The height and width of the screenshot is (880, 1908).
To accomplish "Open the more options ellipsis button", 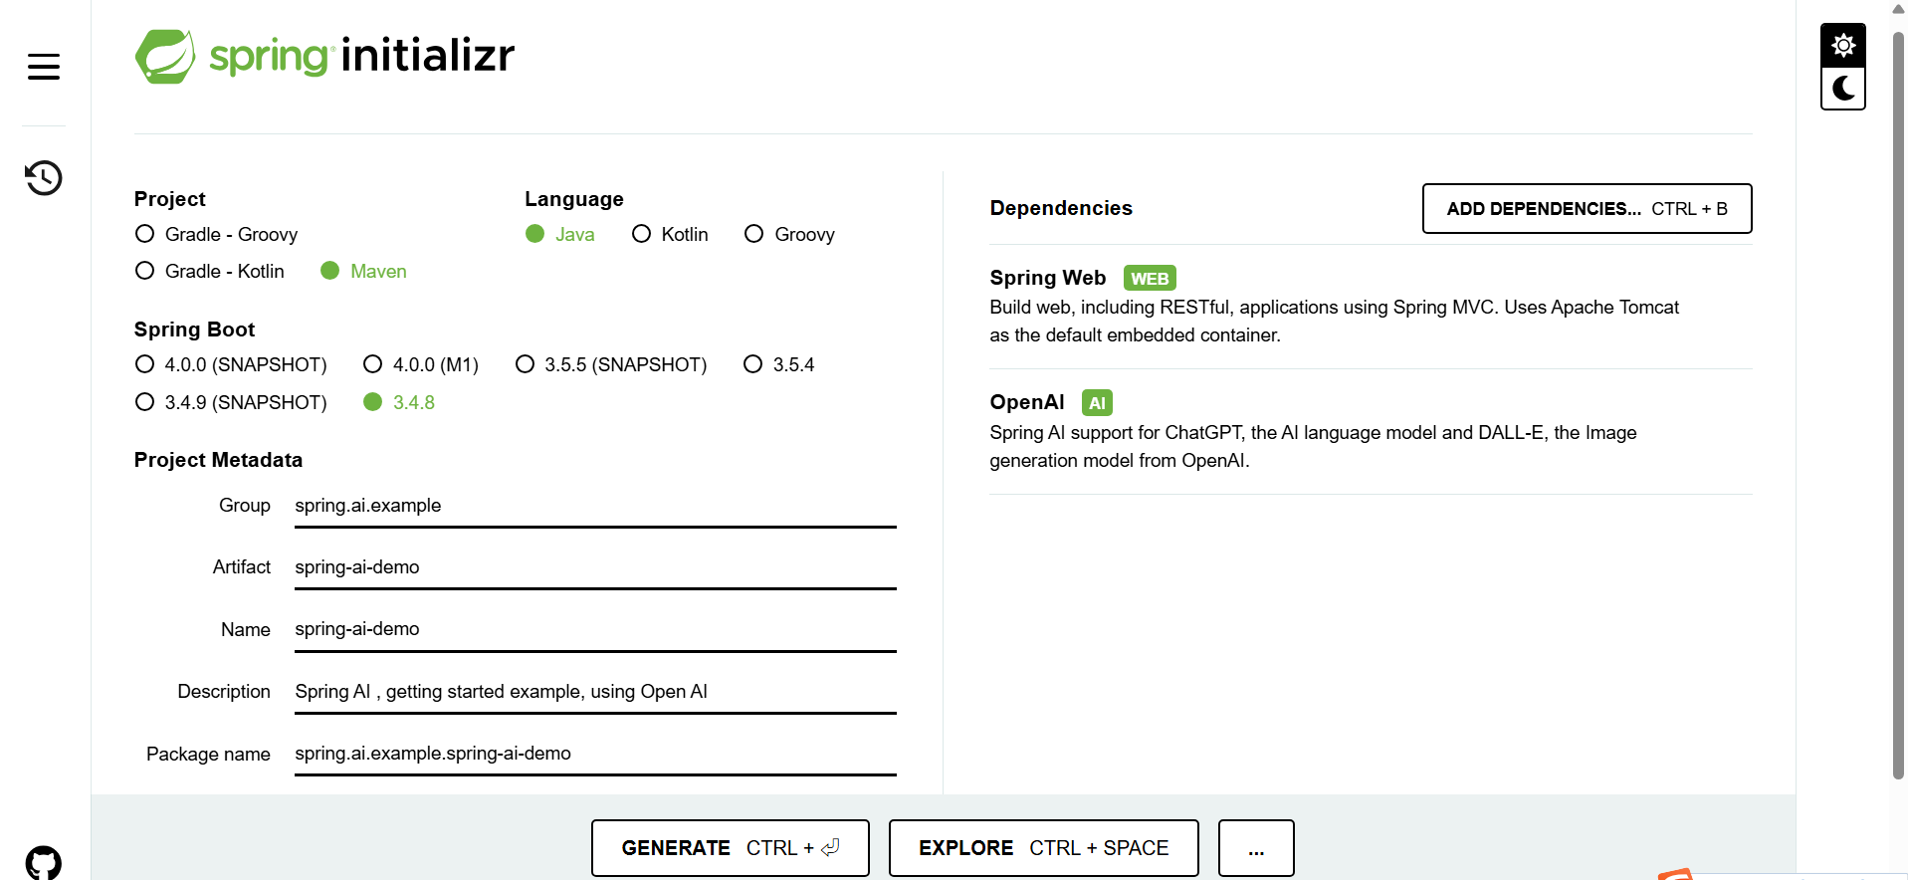I will coord(1256,848).
